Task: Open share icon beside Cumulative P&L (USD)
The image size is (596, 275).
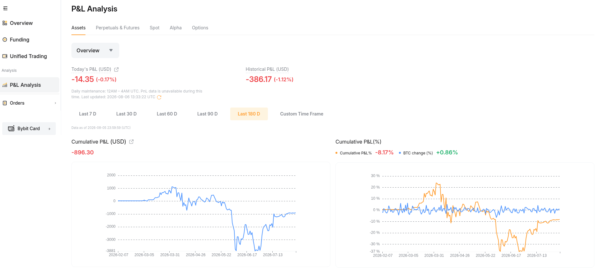Action: click(131, 142)
